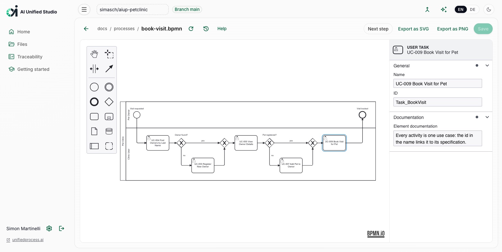Reload the book-visit.bpmn diagram
The height and width of the screenshot is (252, 502).
(191, 29)
